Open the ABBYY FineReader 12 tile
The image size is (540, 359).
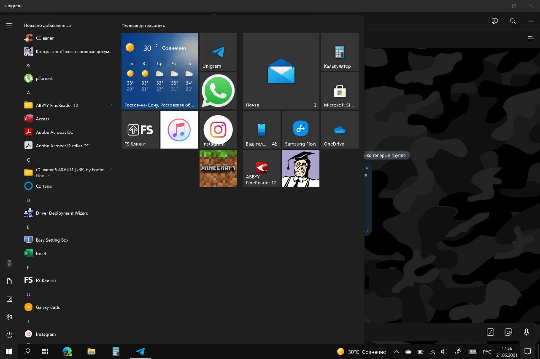point(262,169)
